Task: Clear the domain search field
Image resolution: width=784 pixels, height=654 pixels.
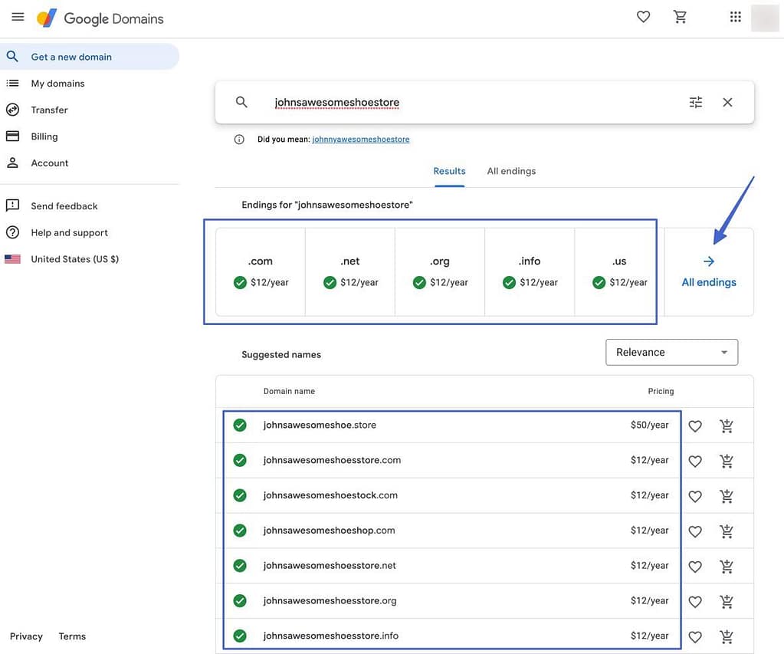Action: pos(727,102)
